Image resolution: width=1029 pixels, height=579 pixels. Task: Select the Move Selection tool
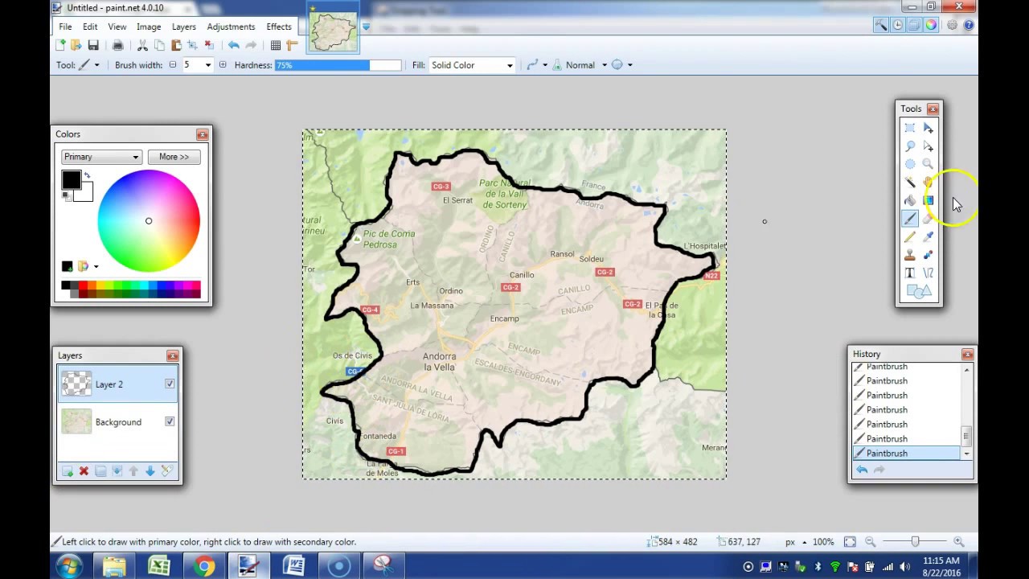(929, 146)
